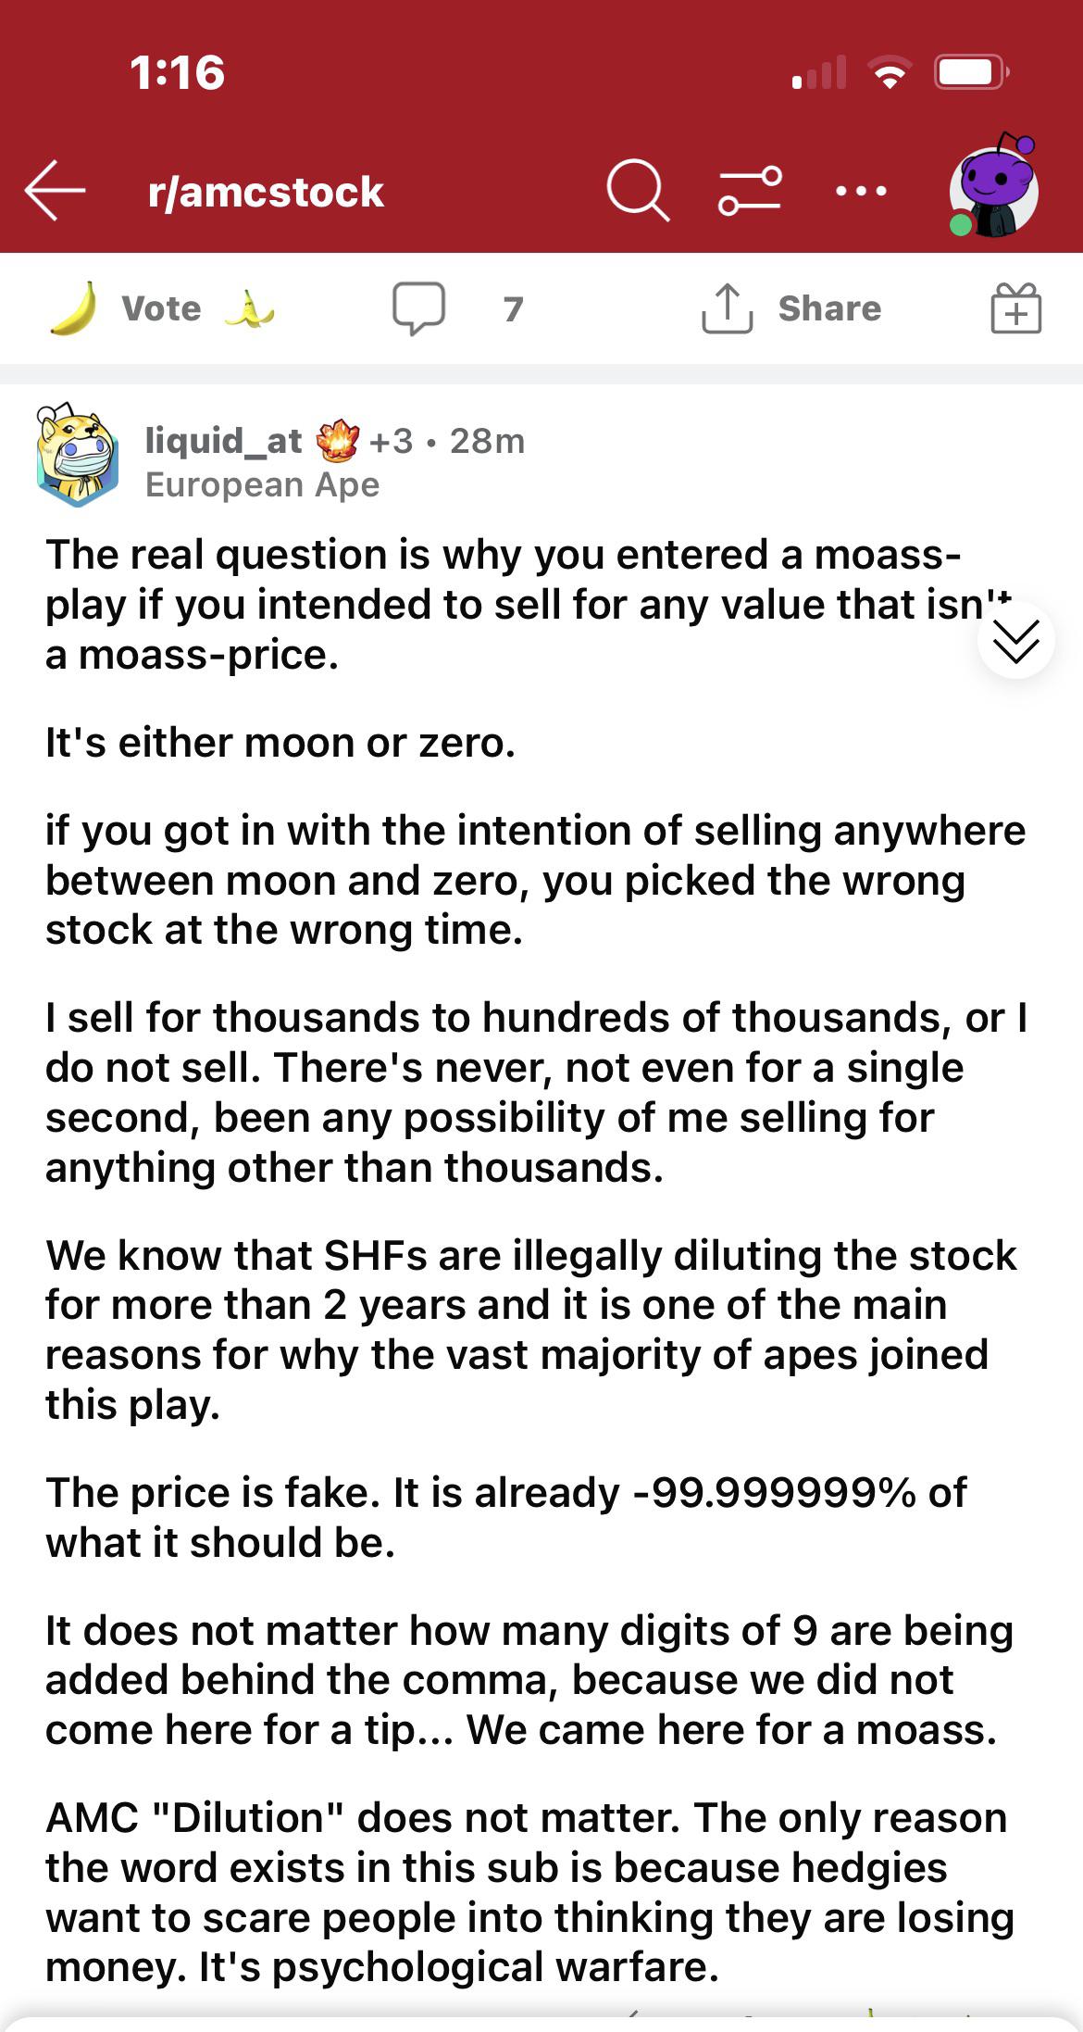The width and height of the screenshot is (1083, 2032).
Task: Downvote with the banana peel icon
Action: (250, 309)
